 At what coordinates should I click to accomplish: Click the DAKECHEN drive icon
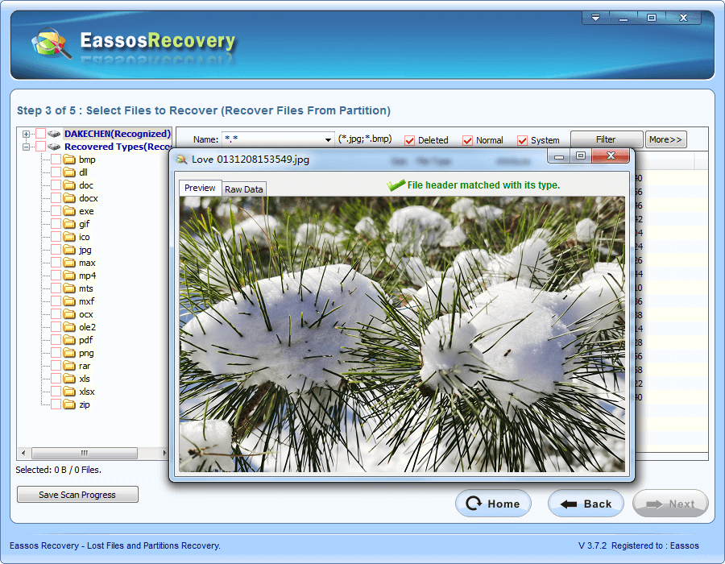point(54,134)
